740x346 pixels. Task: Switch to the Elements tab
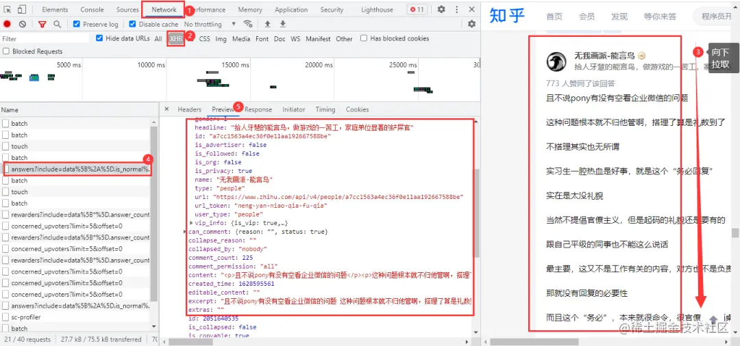[55, 10]
